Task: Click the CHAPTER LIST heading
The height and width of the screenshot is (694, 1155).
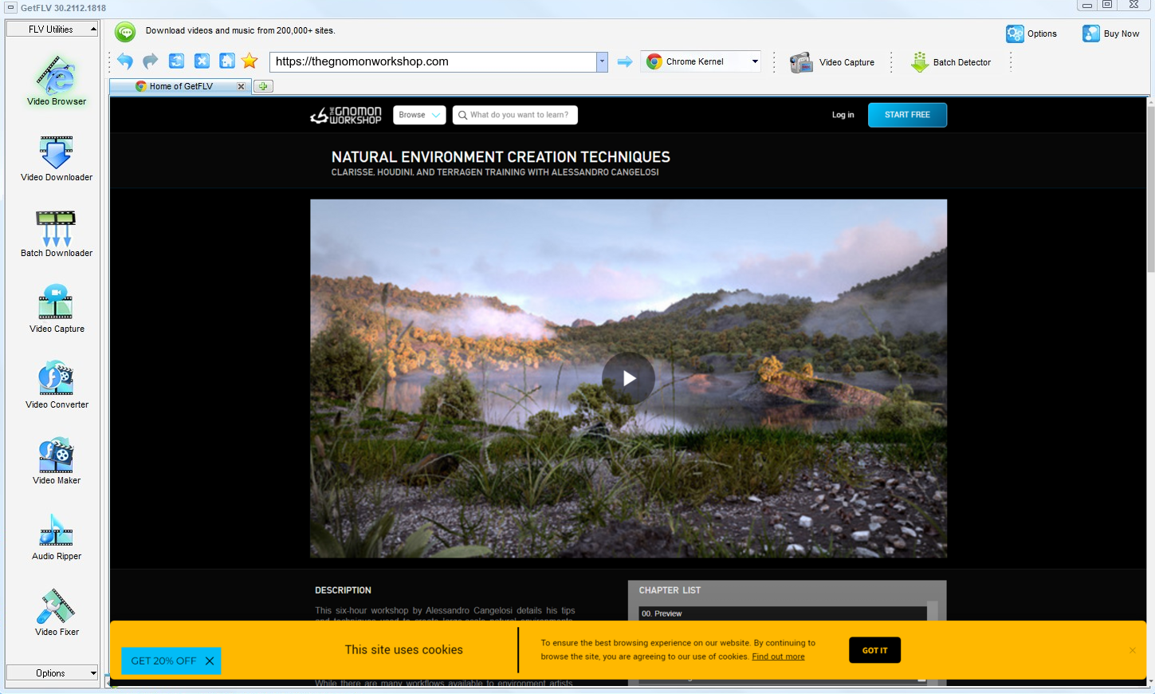Action: click(670, 590)
